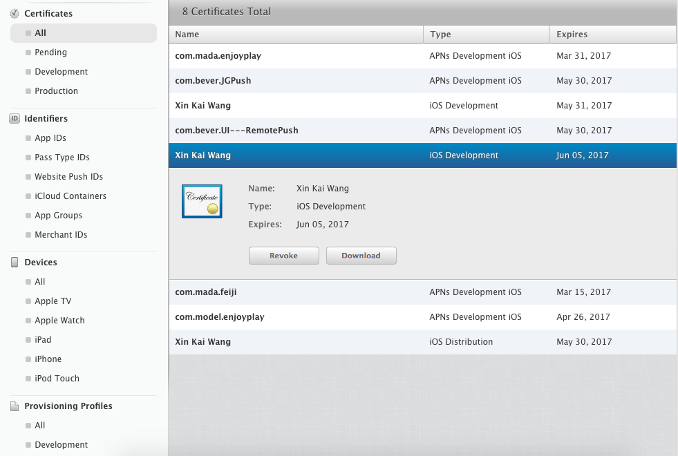
Task: Open iCloud Containers list
Action: pyautogui.click(x=70, y=196)
